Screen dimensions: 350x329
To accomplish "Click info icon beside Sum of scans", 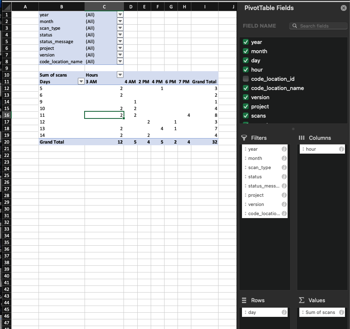I will [341, 312].
